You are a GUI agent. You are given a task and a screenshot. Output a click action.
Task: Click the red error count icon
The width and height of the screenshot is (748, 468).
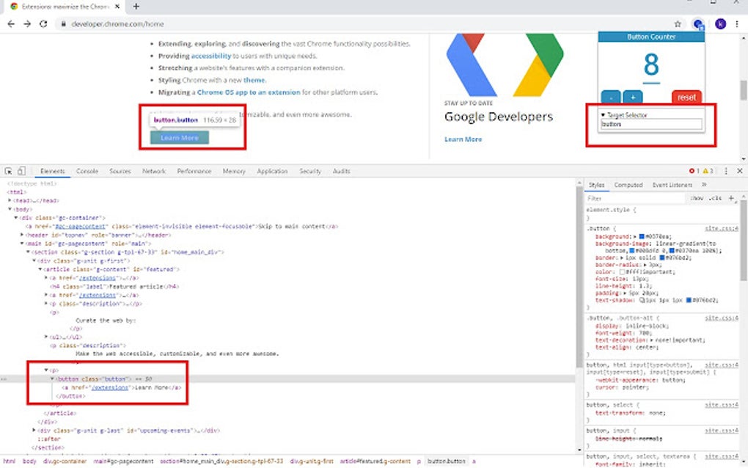click(692, 171)
